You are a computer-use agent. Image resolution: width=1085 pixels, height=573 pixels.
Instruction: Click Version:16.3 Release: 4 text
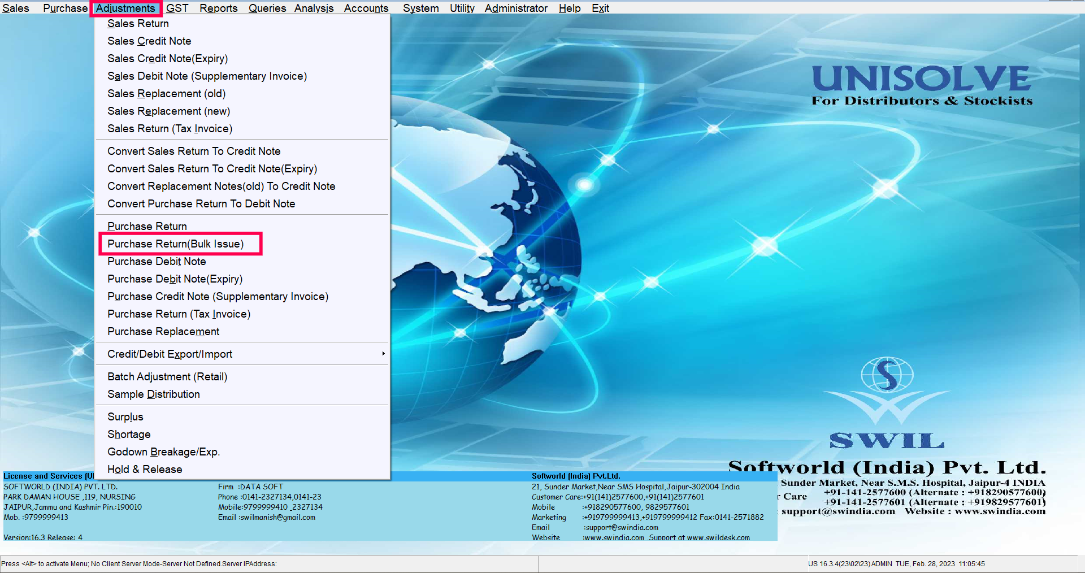click(x=43, y=537)
